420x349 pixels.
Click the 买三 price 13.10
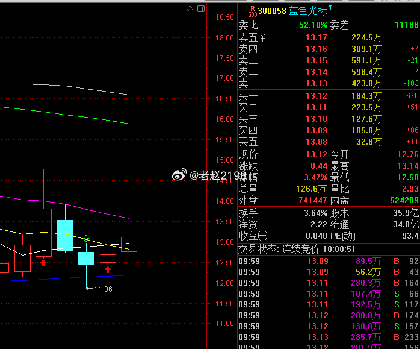(x=317, y=119)
